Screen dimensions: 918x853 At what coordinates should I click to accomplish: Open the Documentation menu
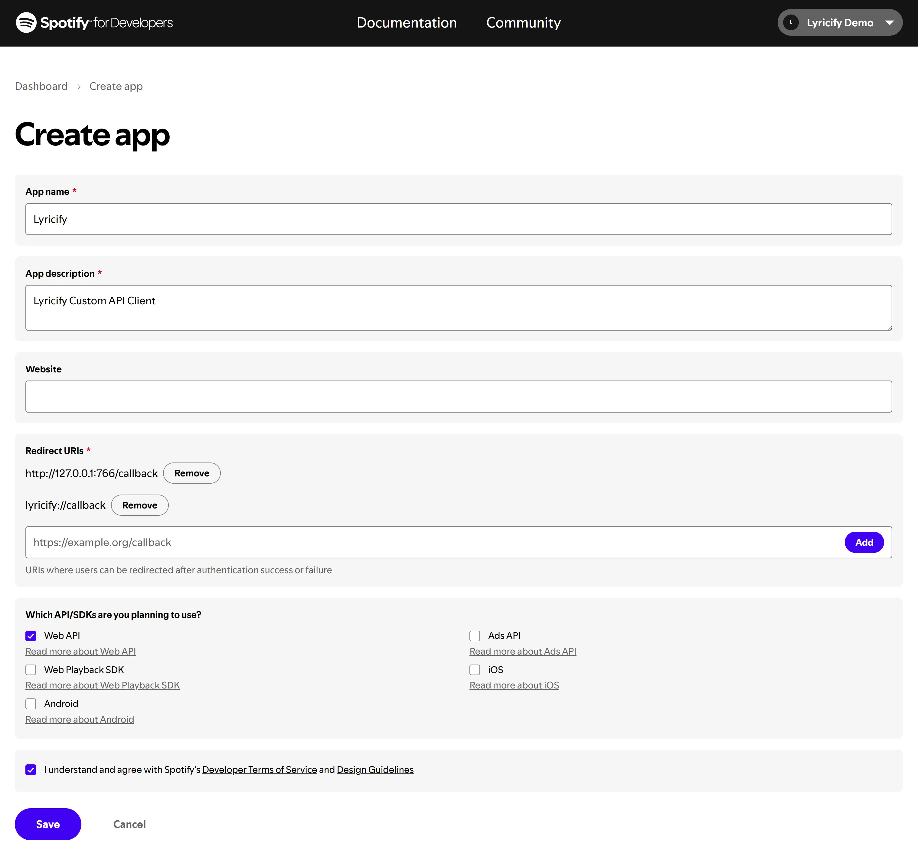coord(406,23)
